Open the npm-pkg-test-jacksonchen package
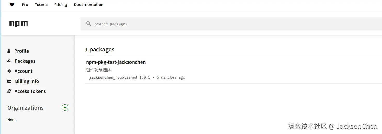Image resolution: width=382 pixels, height=134 pixels. [x=116, y=62]
